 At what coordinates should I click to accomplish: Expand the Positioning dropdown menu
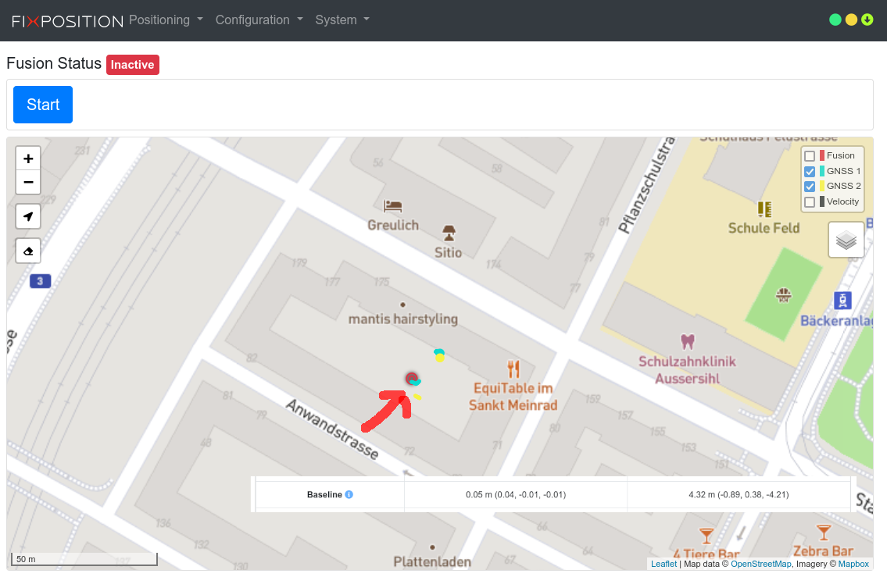pyautogui.click(x=166, y=20)
